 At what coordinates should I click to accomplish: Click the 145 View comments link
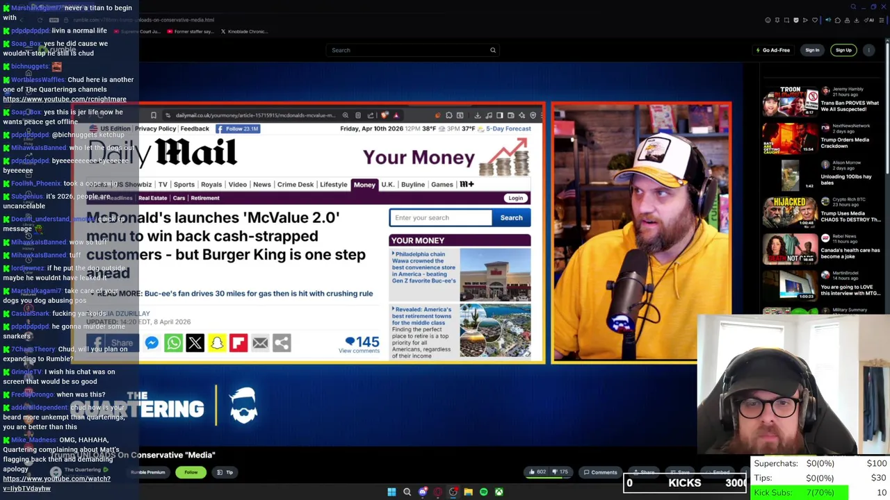359,344
